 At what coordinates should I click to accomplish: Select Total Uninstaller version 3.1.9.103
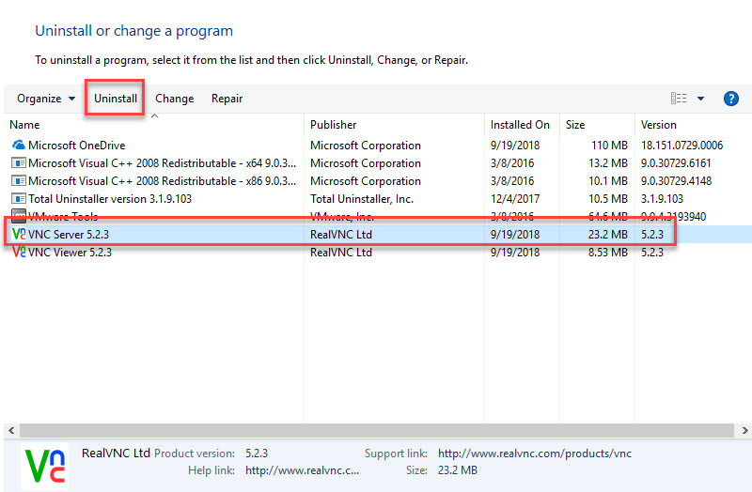[x=378, y=198]
